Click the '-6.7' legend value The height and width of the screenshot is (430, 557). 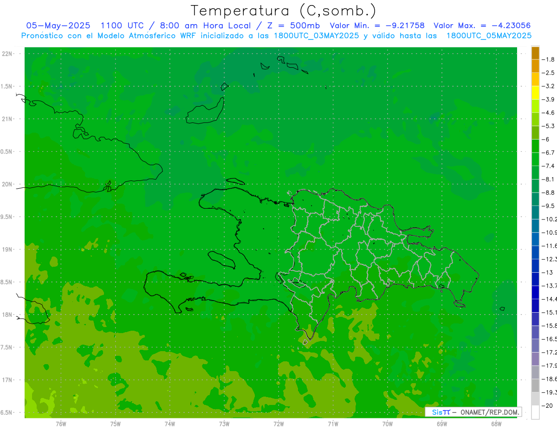(548, 153)
